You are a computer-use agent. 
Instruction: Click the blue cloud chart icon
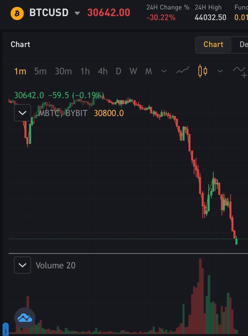click(x=25, y=318)
